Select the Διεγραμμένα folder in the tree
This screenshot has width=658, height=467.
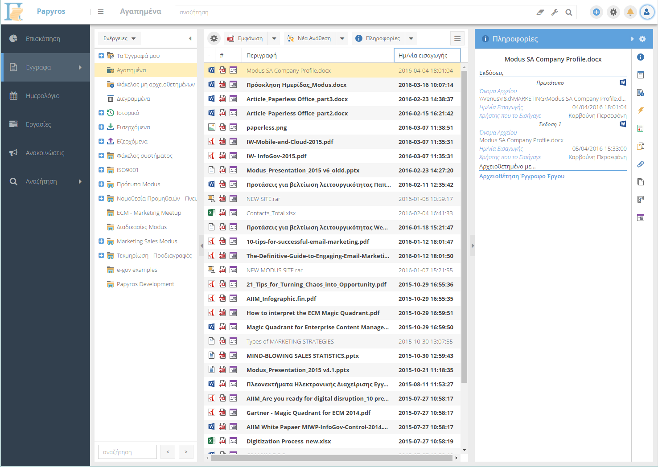(146, 98)
